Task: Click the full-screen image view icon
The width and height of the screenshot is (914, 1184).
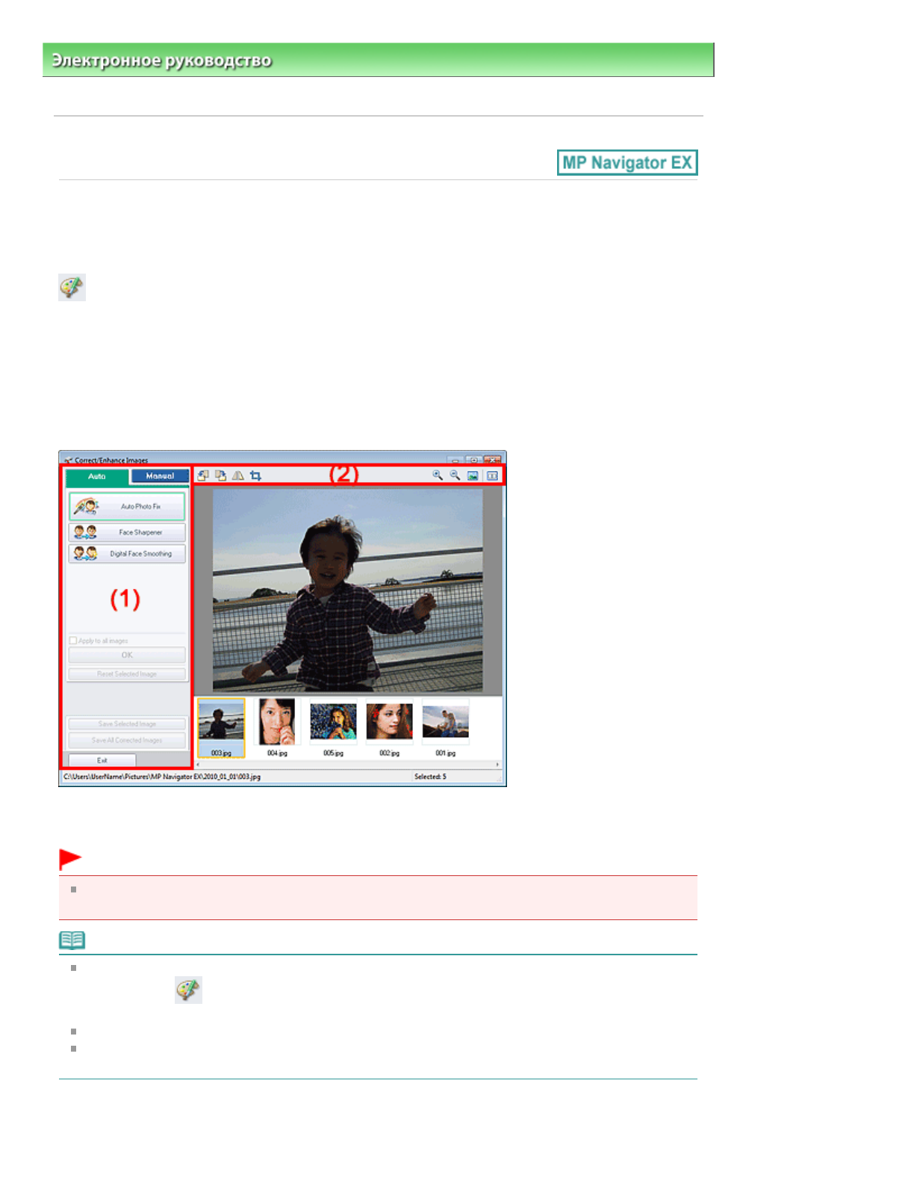Action: coord(473,475)
